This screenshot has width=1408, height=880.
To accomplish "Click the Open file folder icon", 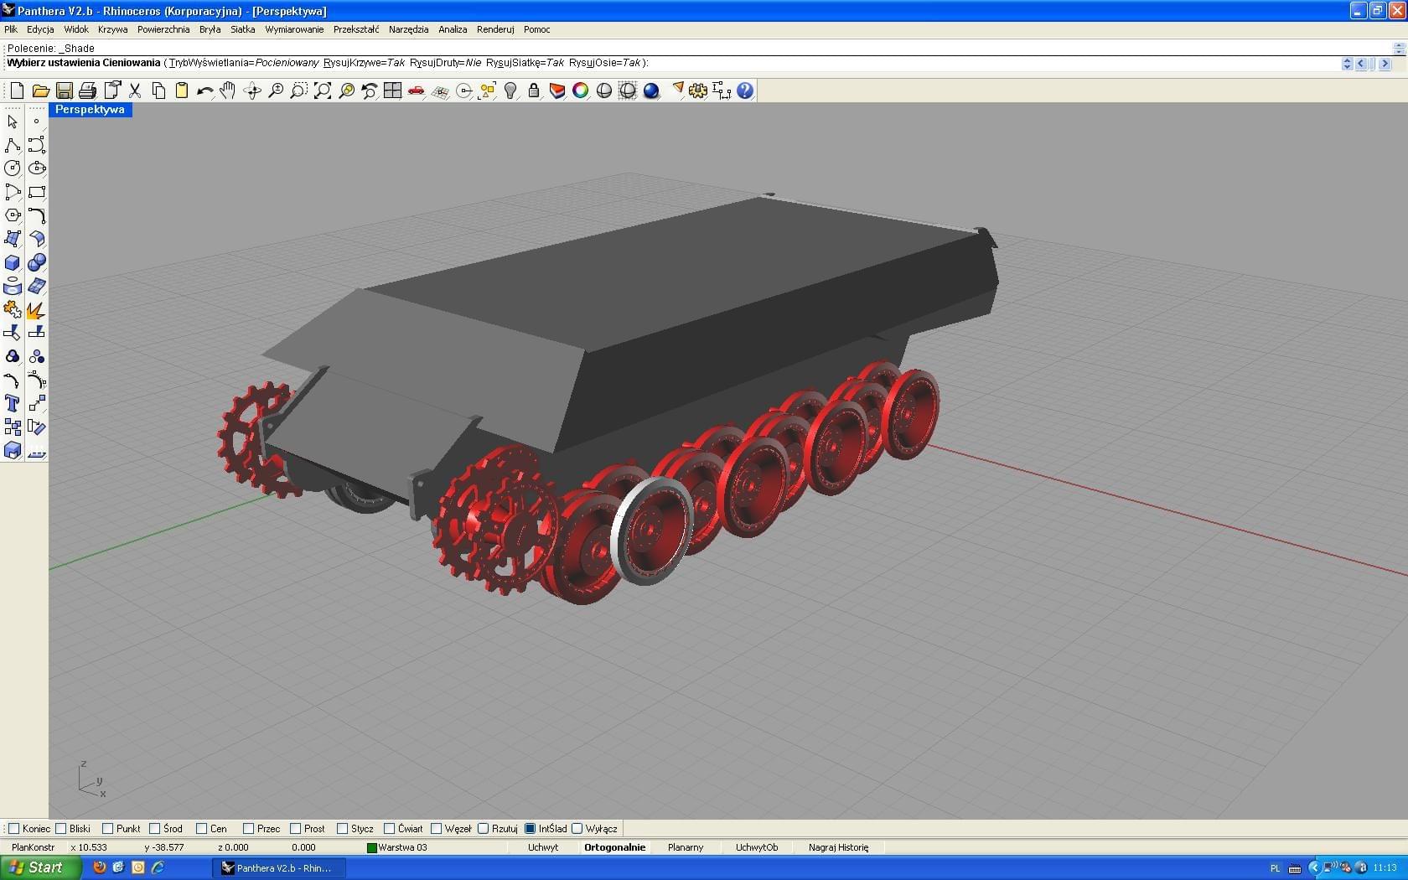I will tap(40, 91).
